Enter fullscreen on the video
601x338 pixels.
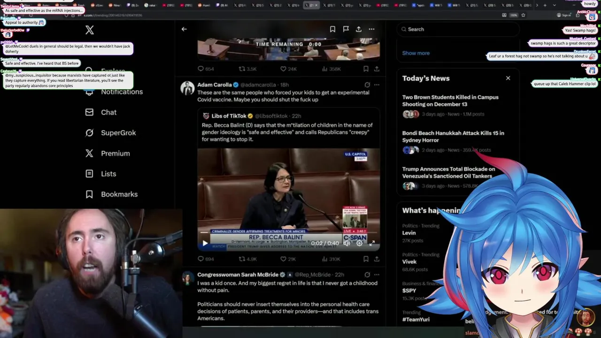pyautogui.click(x=372, y=243)
